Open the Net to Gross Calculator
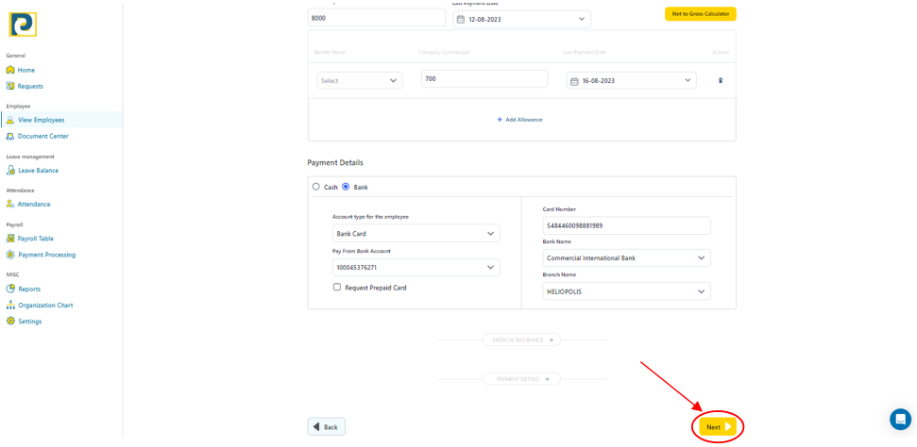This screenshot has height=447, width=917. click(x=700, y=14)
